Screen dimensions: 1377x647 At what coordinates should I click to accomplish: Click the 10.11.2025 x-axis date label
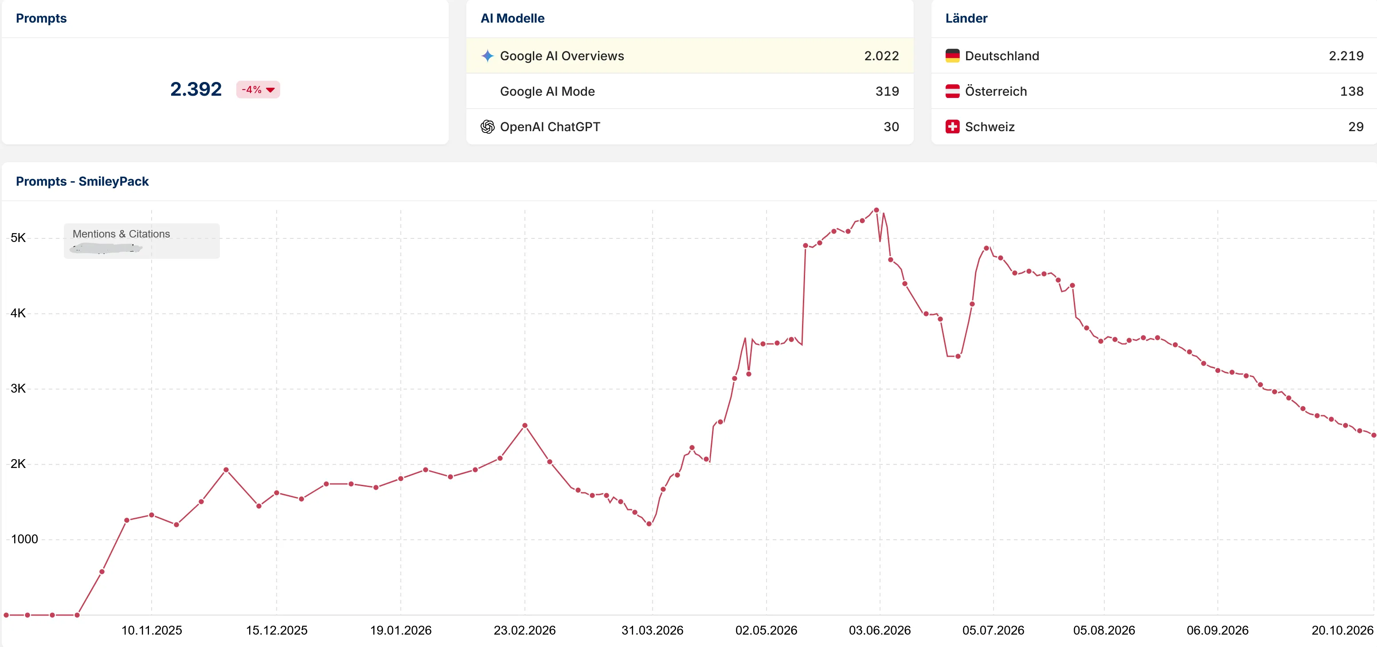point(151,631)
